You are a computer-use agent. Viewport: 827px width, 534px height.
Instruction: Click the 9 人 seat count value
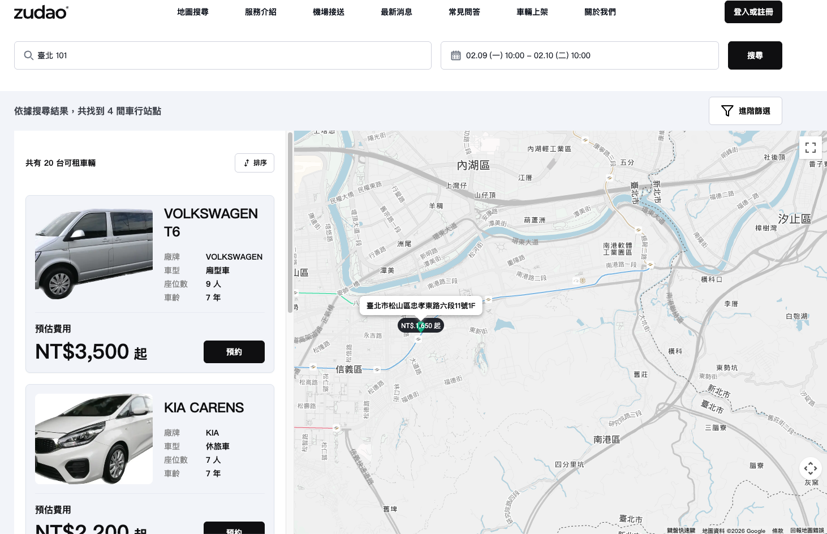coord(213,284)
